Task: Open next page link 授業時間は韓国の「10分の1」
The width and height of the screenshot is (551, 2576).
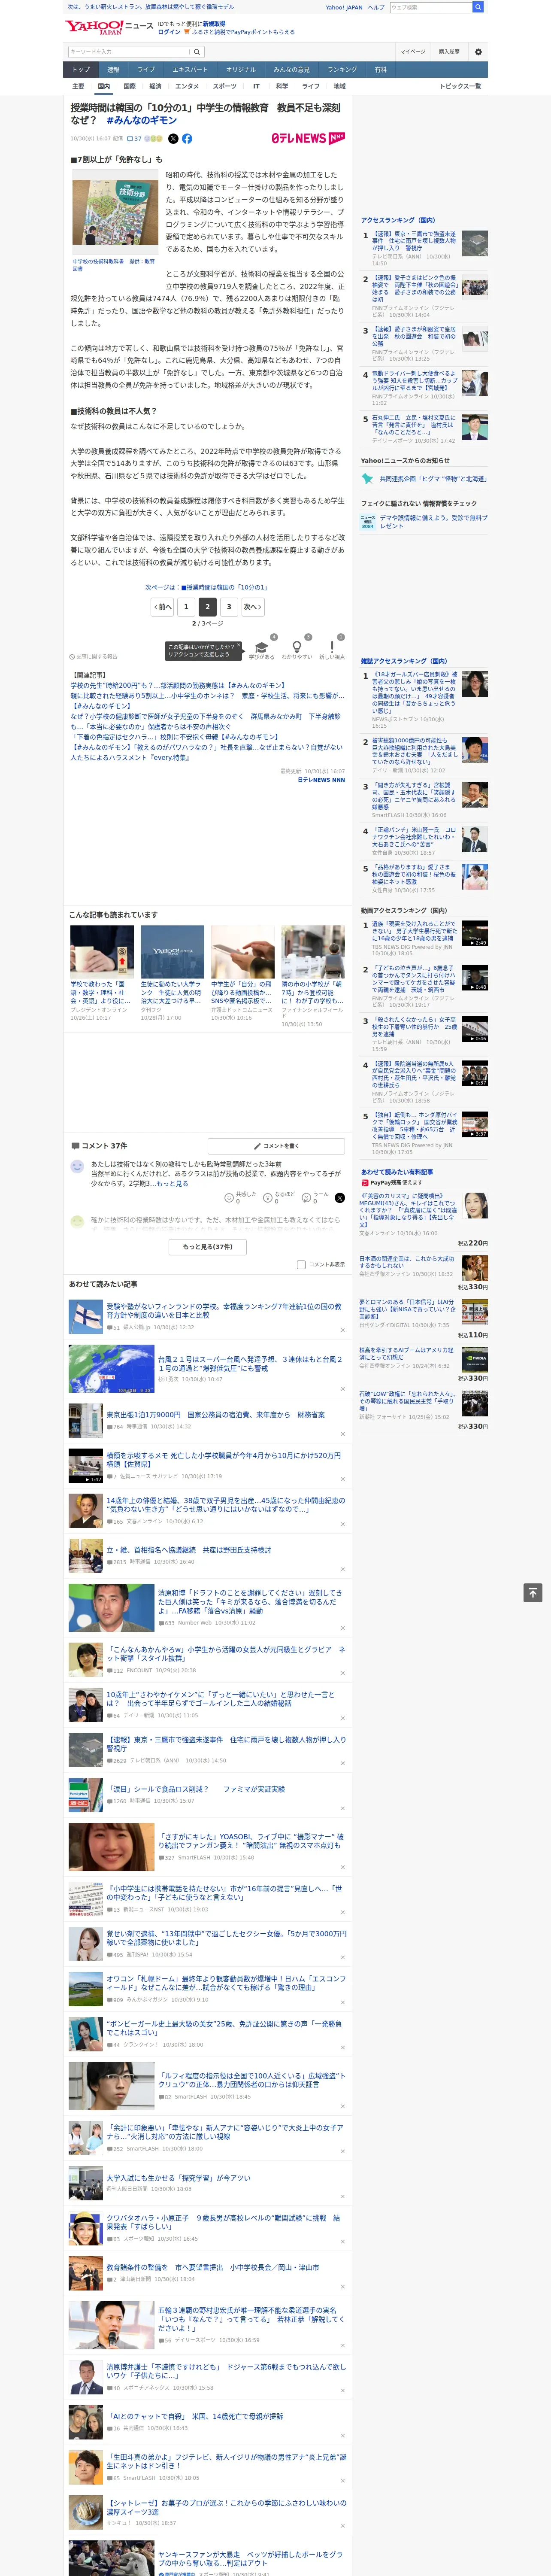Action: point(206,587)
